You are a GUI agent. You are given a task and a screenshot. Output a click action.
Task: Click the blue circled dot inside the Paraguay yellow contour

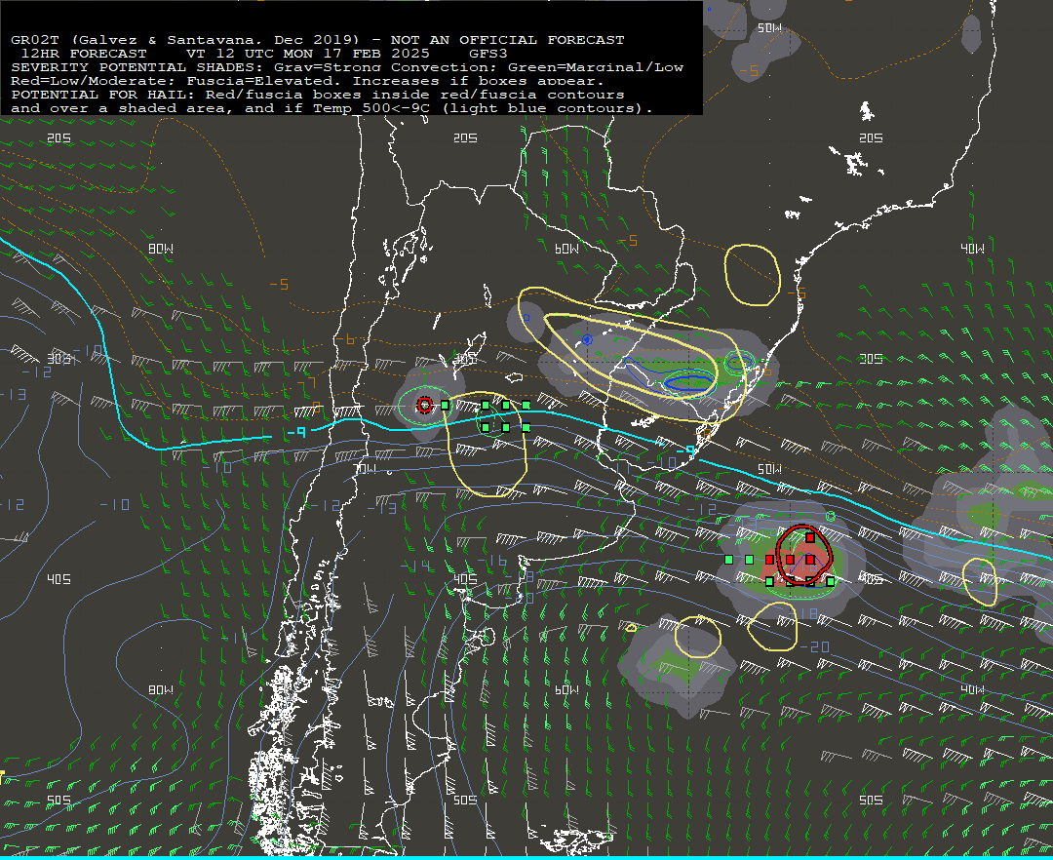point(588,339)
